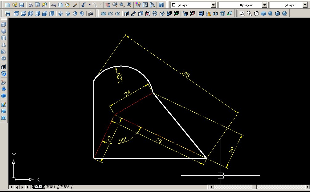Click the Publish icon
This screenshot has width=310, height=192.
pos(44,5)
